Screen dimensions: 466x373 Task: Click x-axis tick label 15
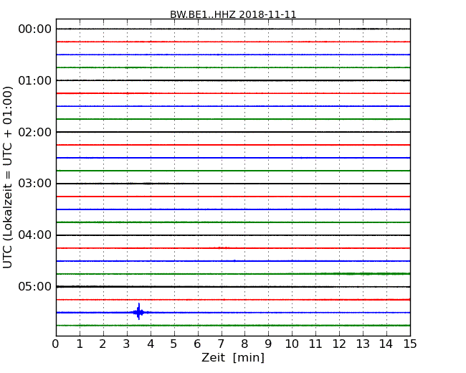click(x=410, y=344)
